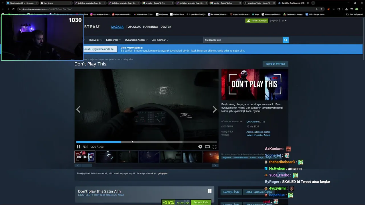Expand the Özel Kısımlar dropdown
365x205 pixels.
click(x=160, y=40)
